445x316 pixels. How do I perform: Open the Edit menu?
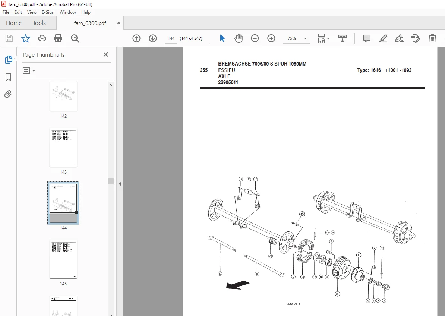pos(18,12)
